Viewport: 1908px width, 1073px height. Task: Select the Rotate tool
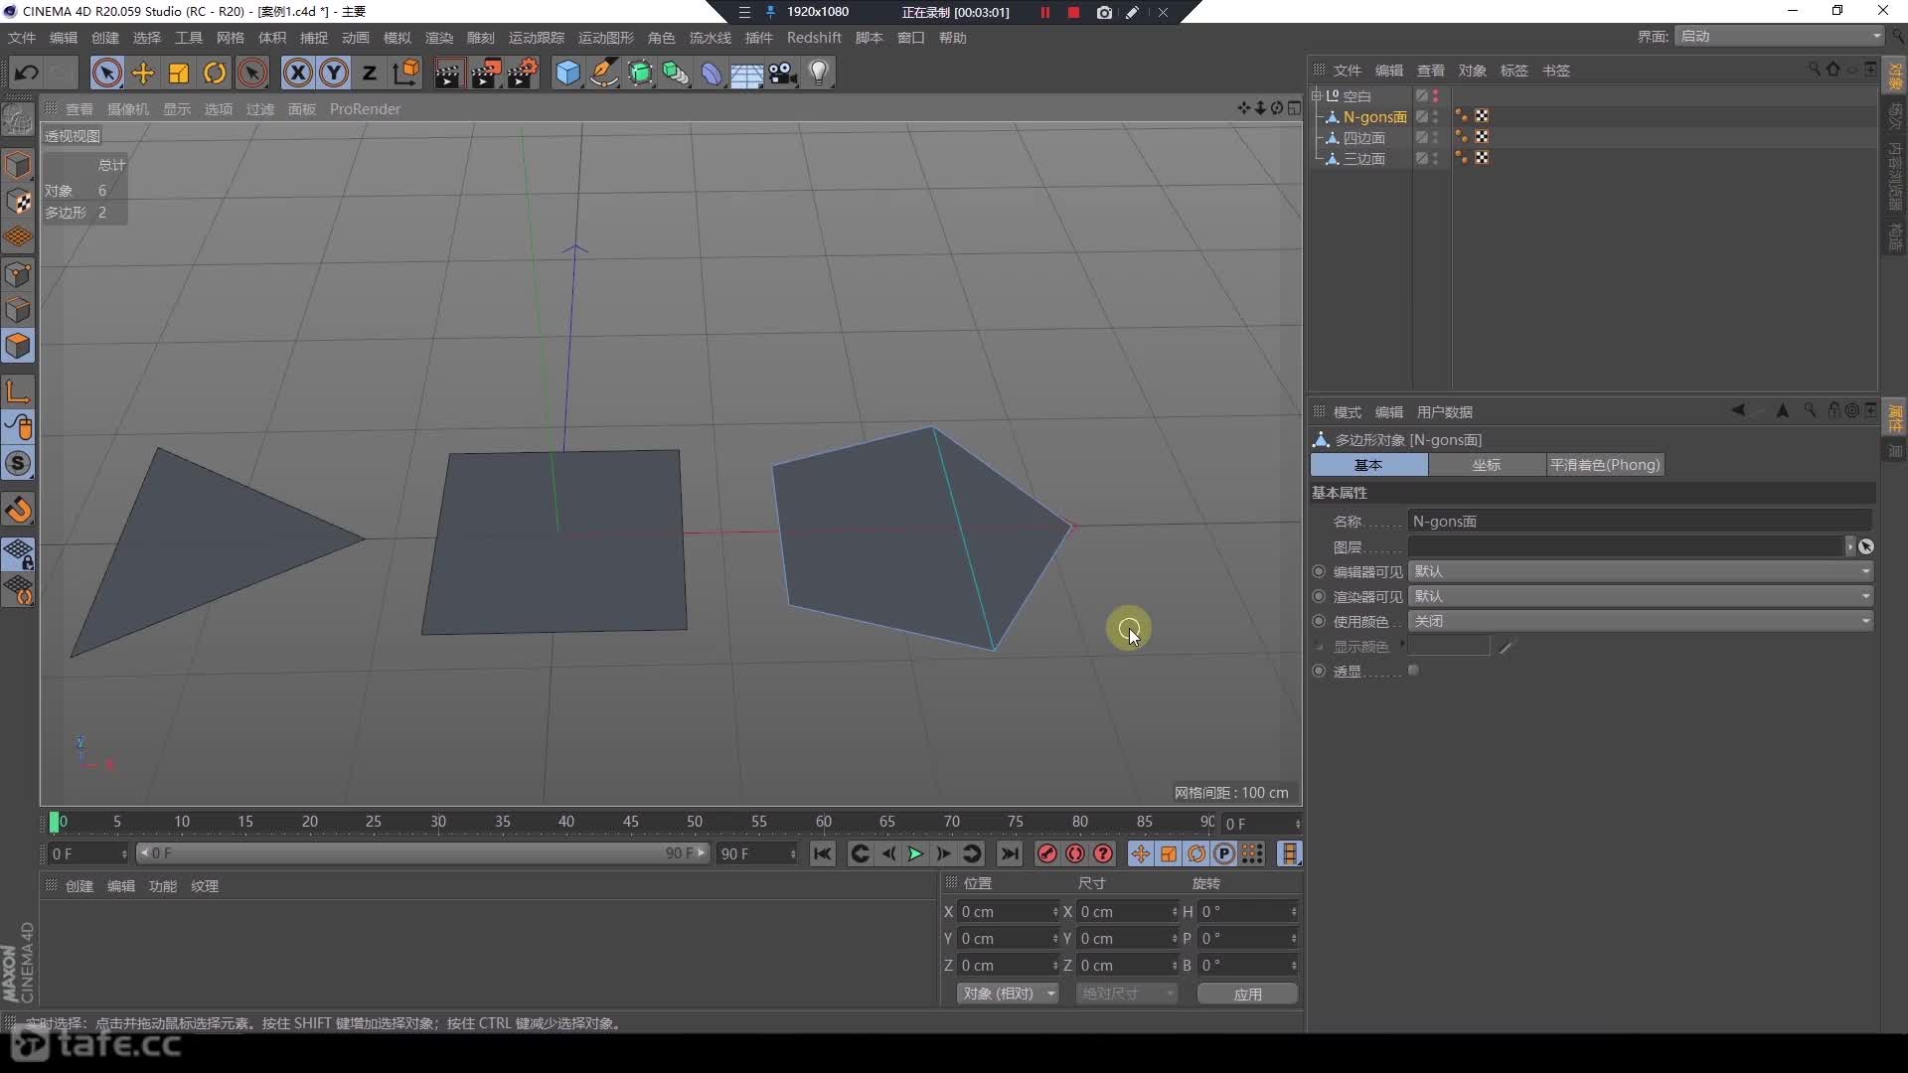click(x=215, y=73)
